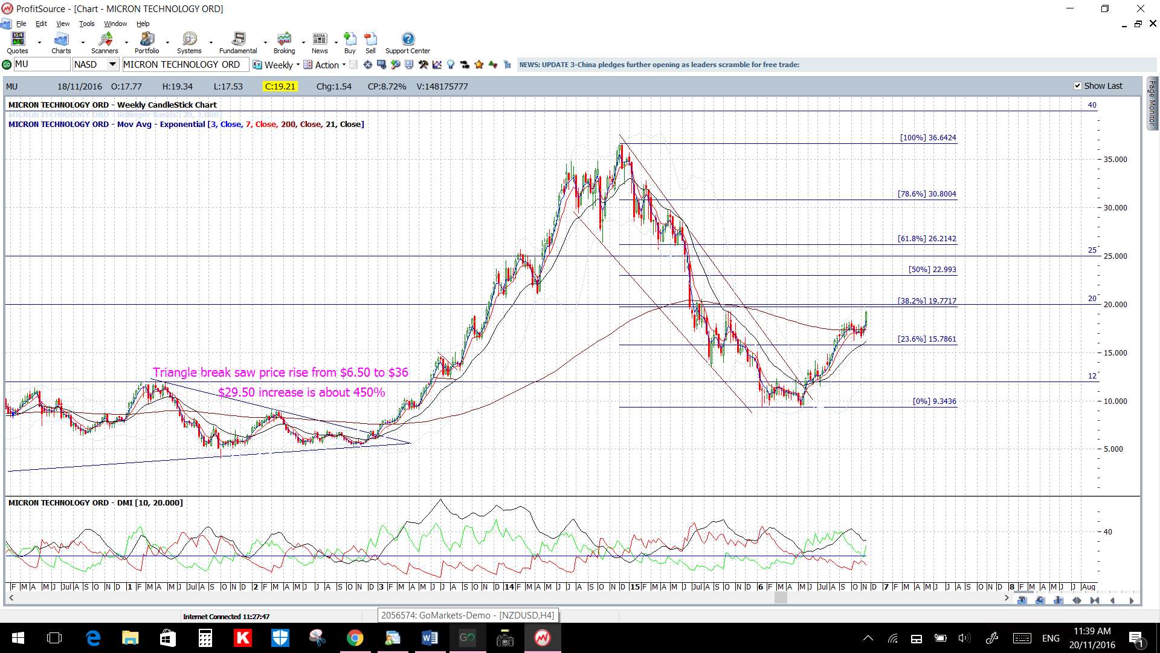Click the 61.8% Fibonacci level label
Image resolution: width=1160 pixels, height=653 pixels.
coord(927,239)
